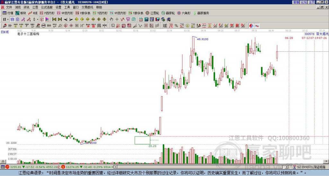Click the horizontal scrollbar left arrow
Screen dimensions: 329x176
click(x=116, y=167)
